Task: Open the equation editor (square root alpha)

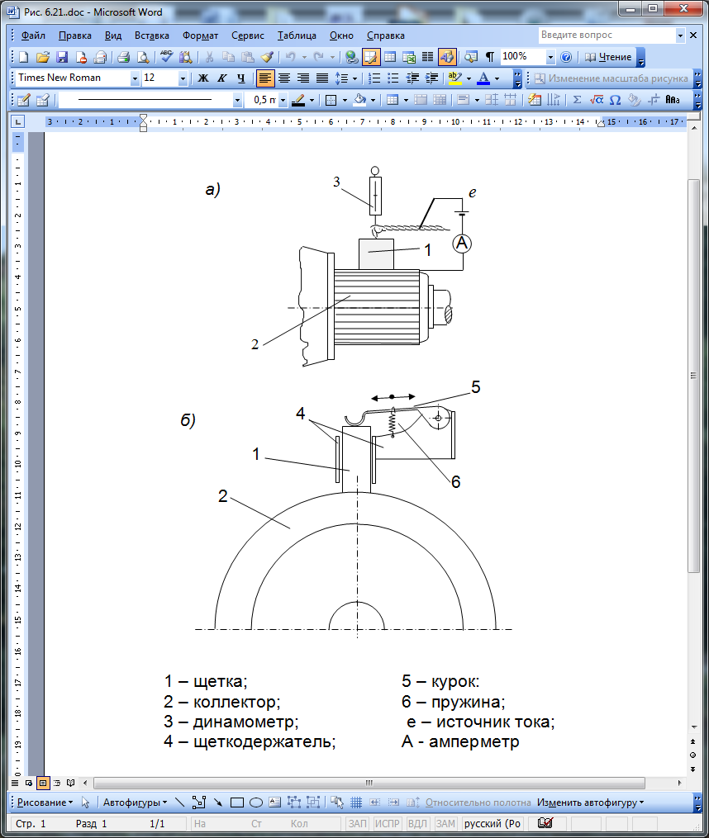Action: [596, 100]
